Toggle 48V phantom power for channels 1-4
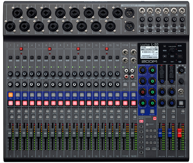 [21, 49]
